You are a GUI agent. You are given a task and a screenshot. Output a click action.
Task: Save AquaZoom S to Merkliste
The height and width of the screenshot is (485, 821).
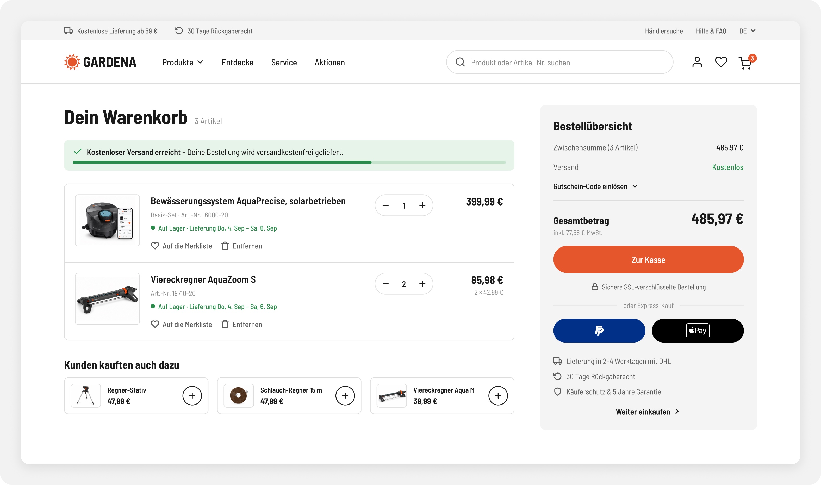coord(181,325)
